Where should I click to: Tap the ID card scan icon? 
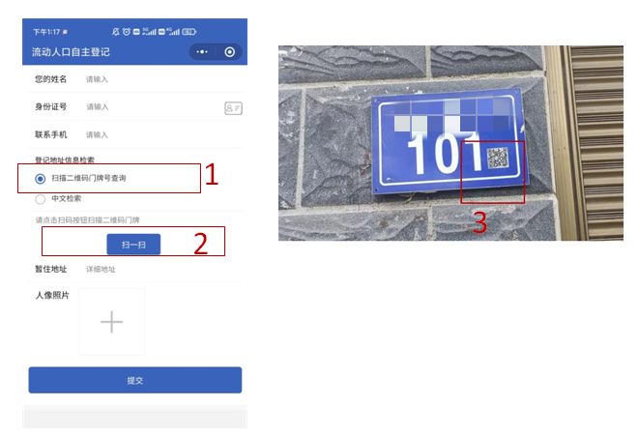(233, 108)
